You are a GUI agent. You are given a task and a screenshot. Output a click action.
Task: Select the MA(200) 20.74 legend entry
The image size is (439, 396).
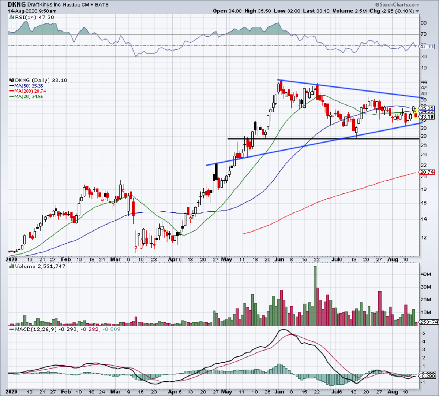click(27, 91)
